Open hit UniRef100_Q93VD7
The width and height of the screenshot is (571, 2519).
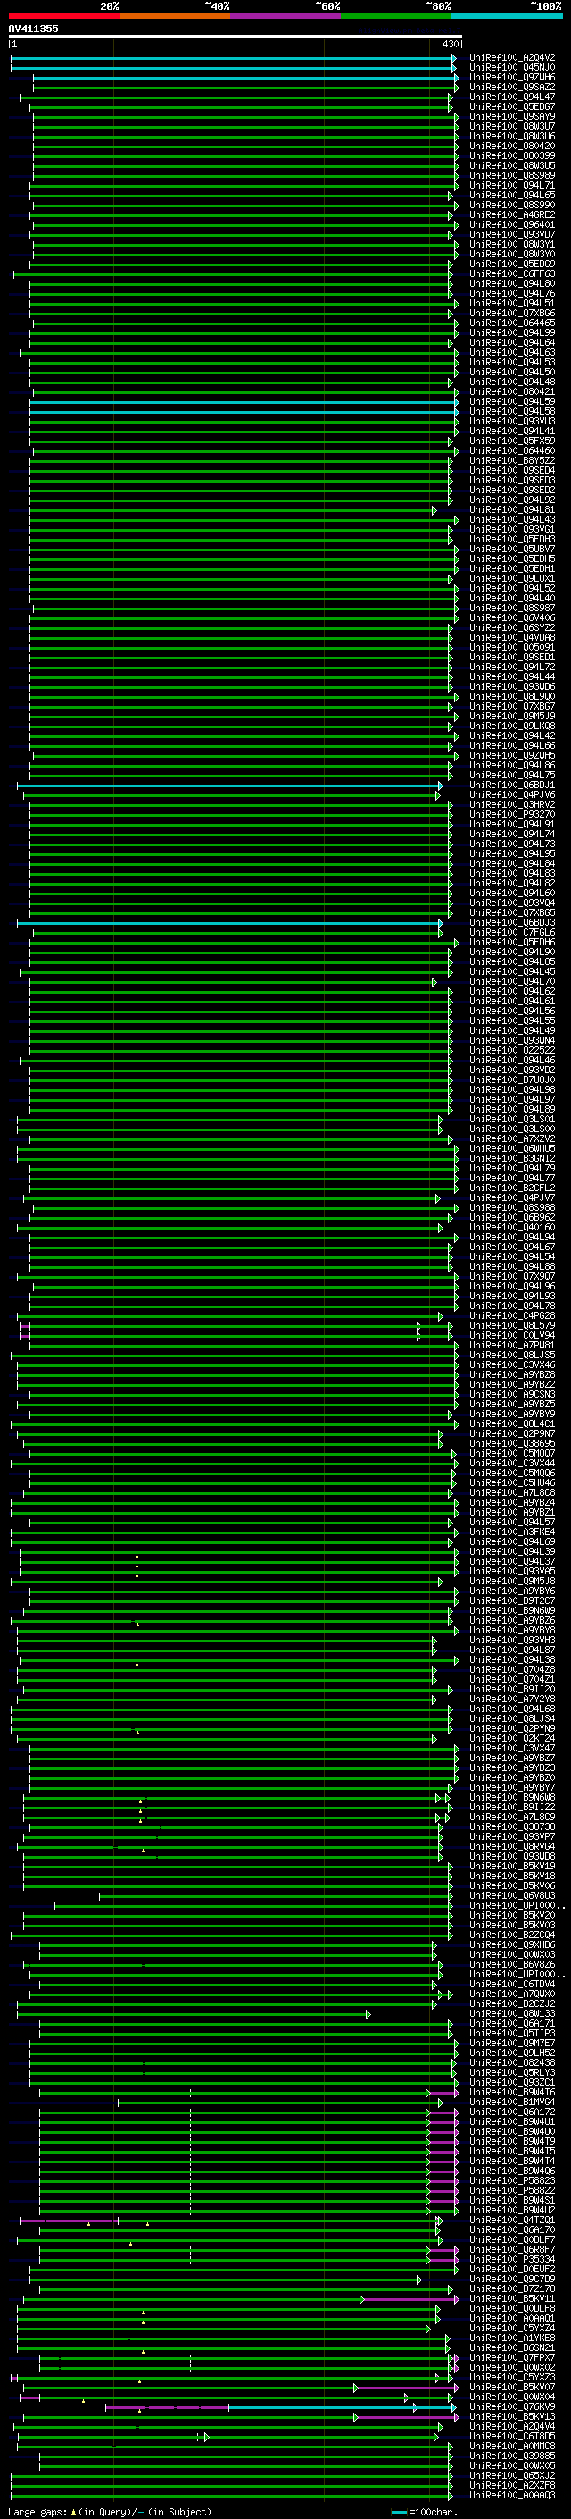click(x=512, y=235)
